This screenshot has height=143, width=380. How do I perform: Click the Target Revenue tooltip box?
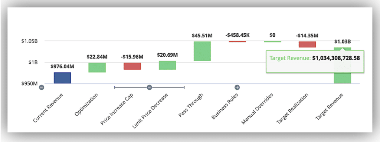pyautogui.click(x=315, y=61)
